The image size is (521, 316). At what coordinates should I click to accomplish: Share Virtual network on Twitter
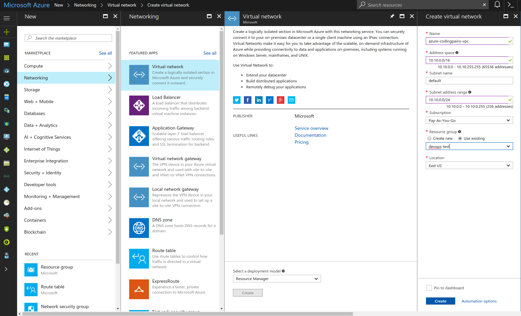tap(237, 100)
